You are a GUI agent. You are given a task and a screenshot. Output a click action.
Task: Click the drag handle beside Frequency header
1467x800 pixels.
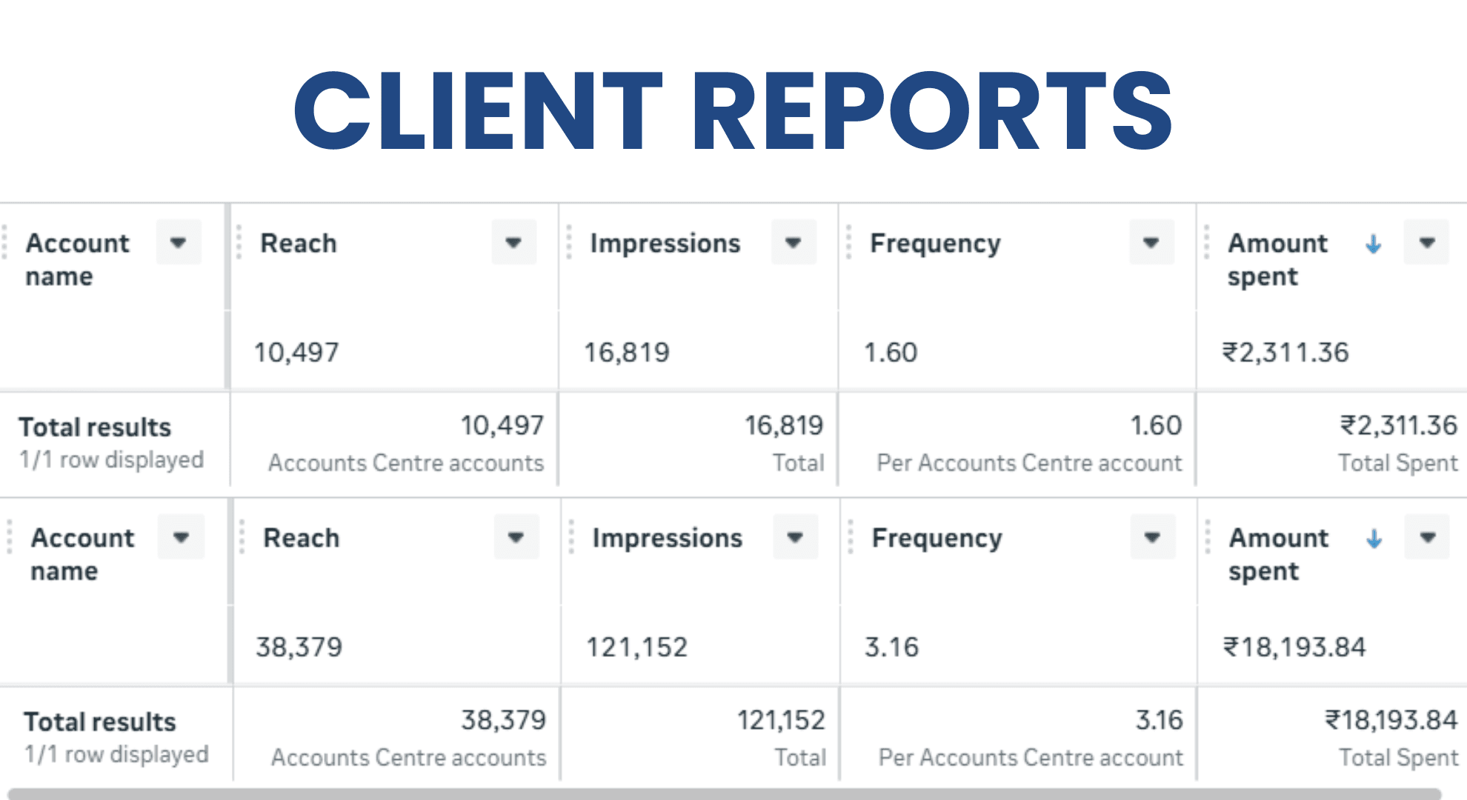point(849,242)
